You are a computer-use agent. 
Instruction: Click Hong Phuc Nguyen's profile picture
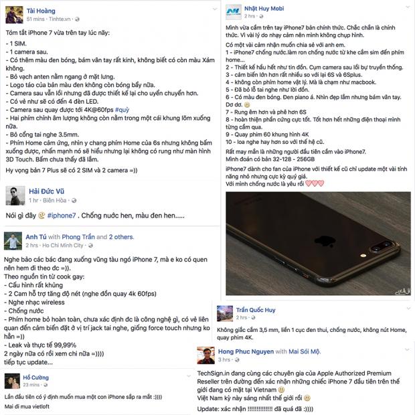pyautogui.click(x=205, y=355)
